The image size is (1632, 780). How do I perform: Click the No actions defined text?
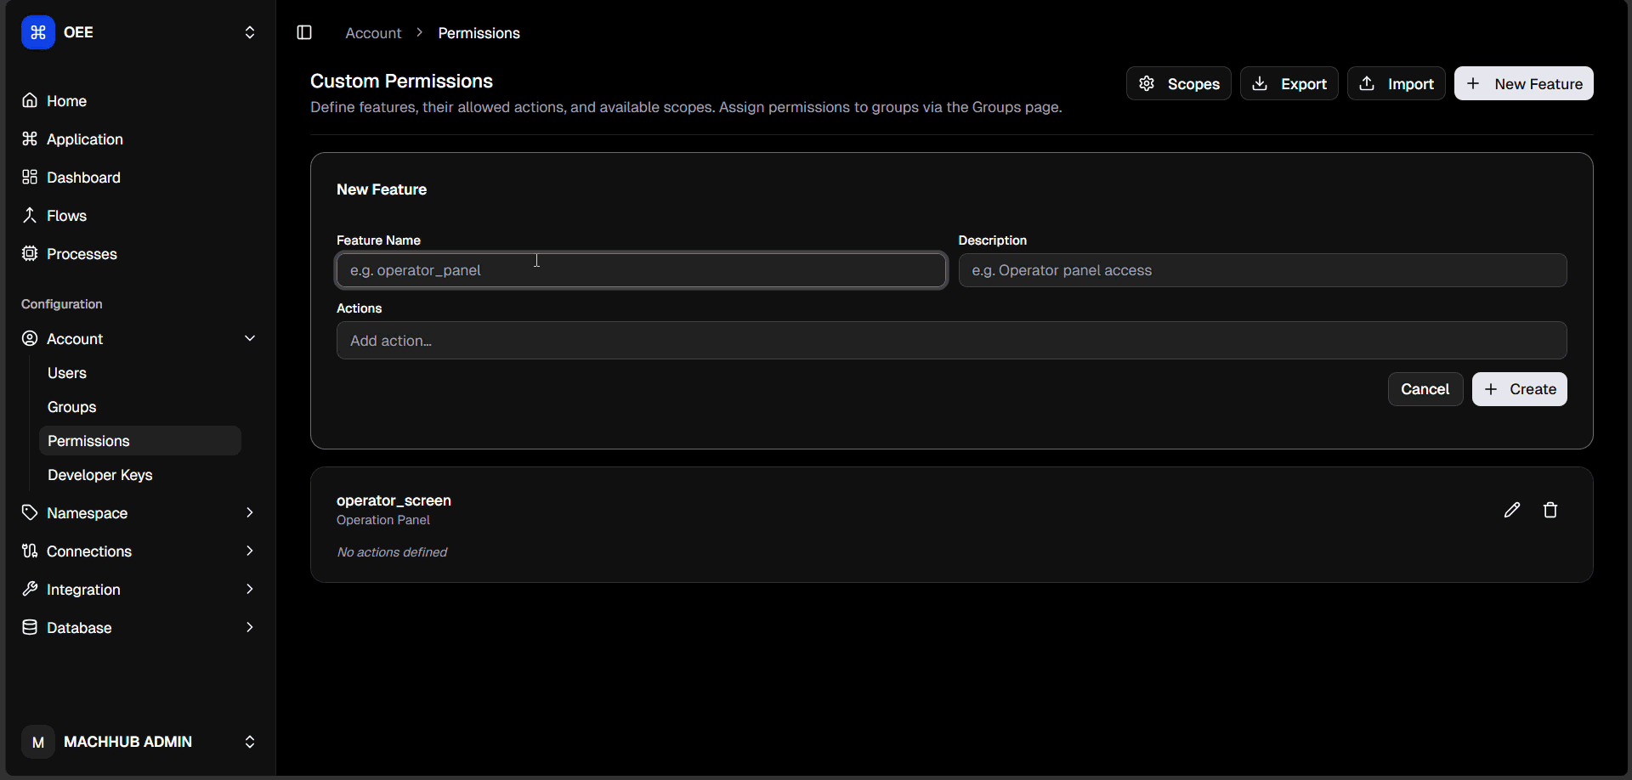point(392,552)
